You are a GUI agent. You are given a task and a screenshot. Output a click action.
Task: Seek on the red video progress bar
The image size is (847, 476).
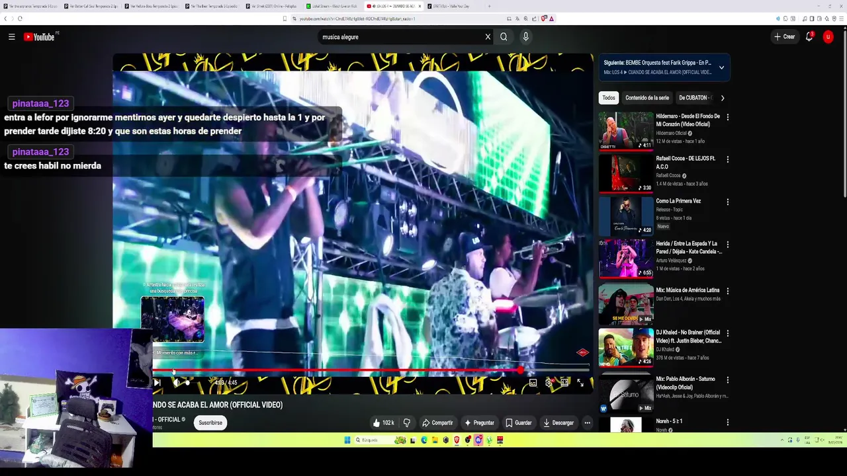pos(371,370)
